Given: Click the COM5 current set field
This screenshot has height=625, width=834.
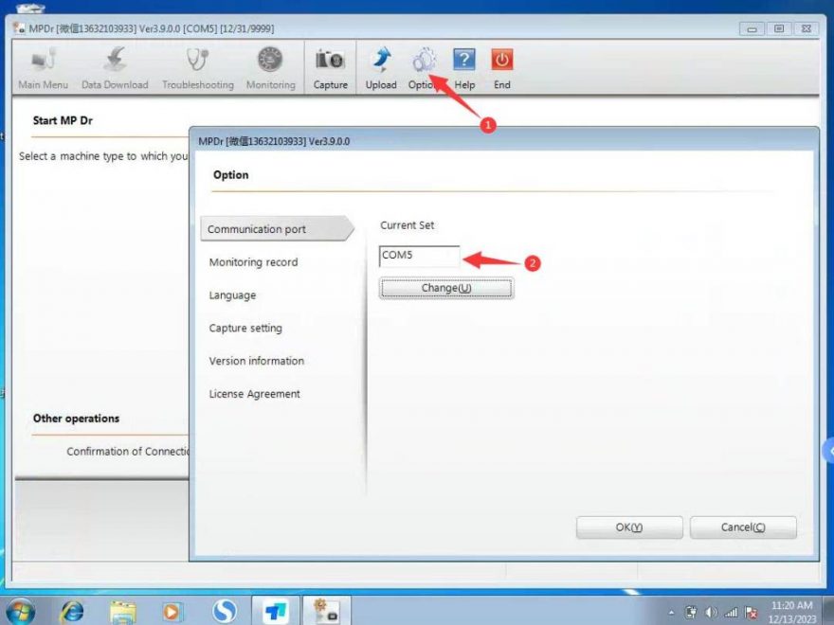Looking at the screenshot, I should tap(419, 256).
